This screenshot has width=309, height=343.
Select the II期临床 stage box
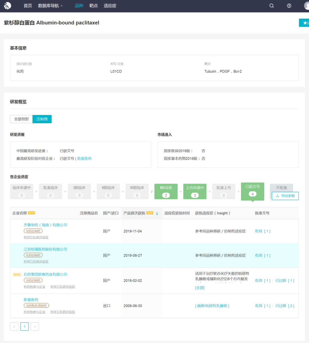click(108, 191)
